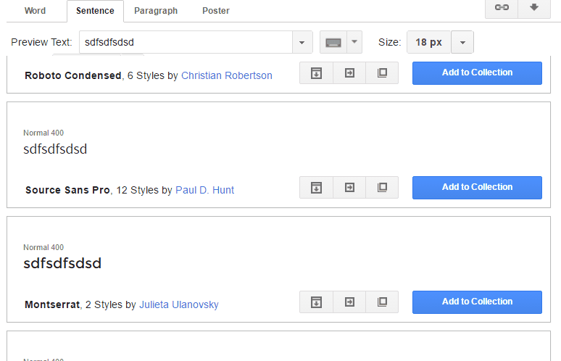Switch to the Word tab
Viewport: 561px width, 361px height.
[x=35, y=11]
